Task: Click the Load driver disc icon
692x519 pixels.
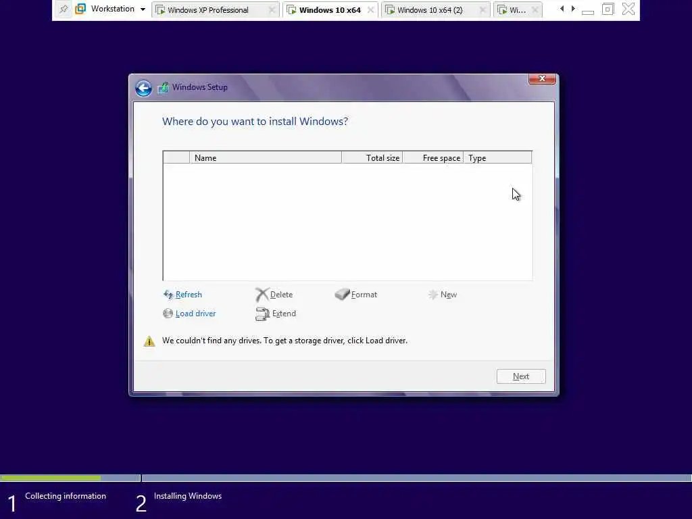Action: [x=168, y=314]
